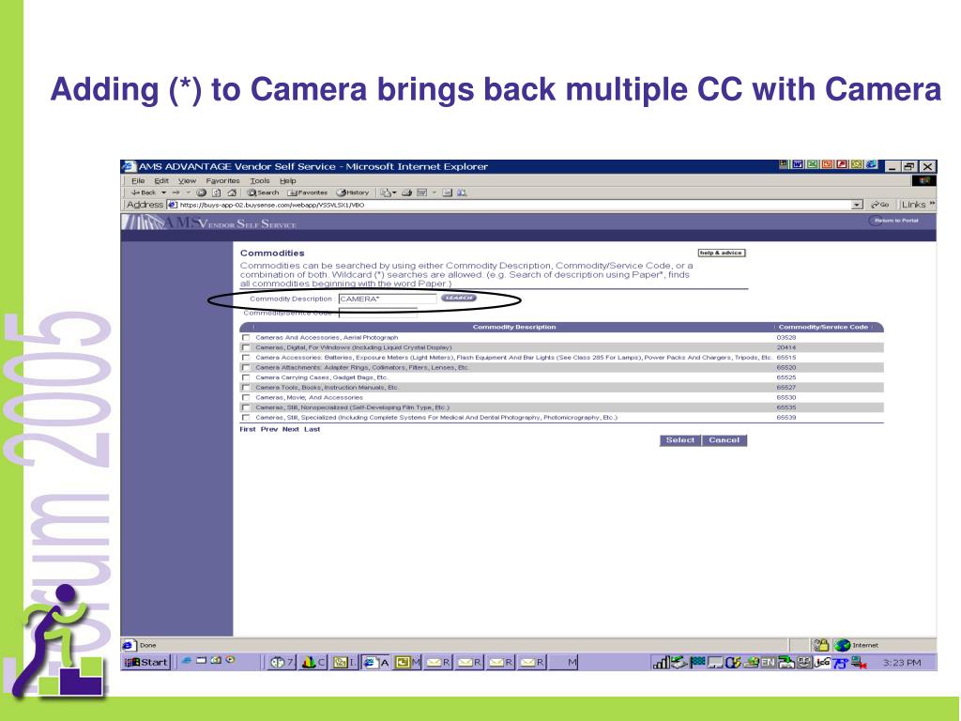Viewport: 961px width, 721px height.
Task: Click the Show Desktop quick launch icon
Action: (x=201, y=660)
